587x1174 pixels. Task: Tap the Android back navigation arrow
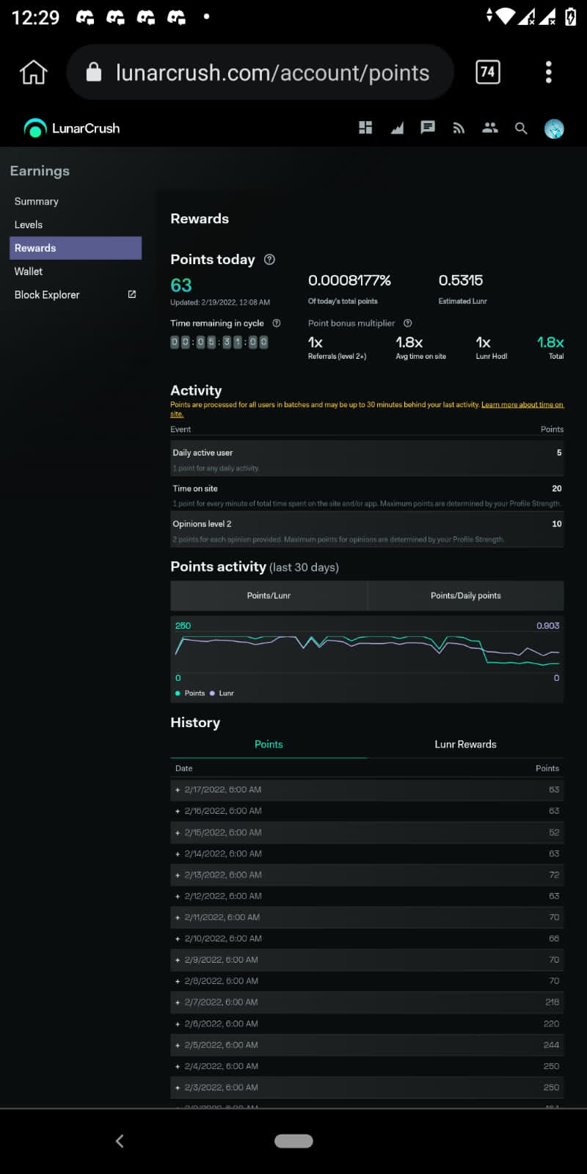(x=120, y=1141)
